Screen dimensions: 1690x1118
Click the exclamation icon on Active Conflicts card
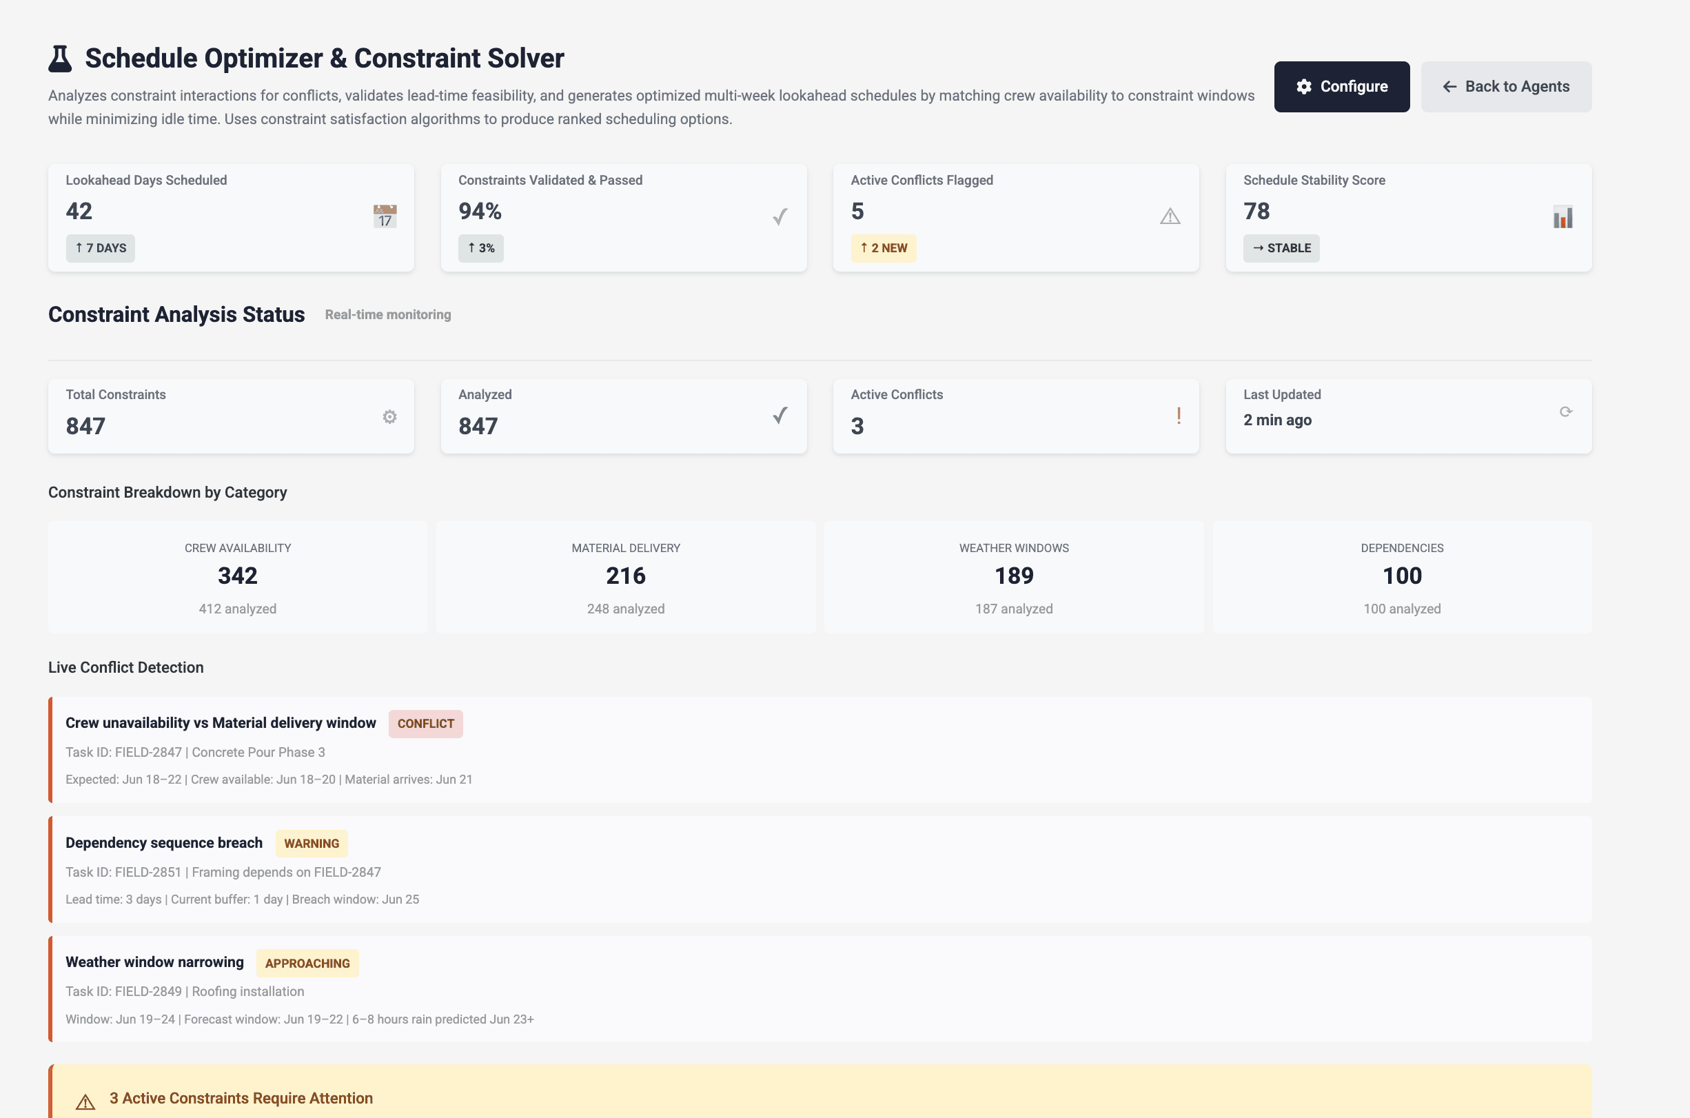(x=1179, y=416)
